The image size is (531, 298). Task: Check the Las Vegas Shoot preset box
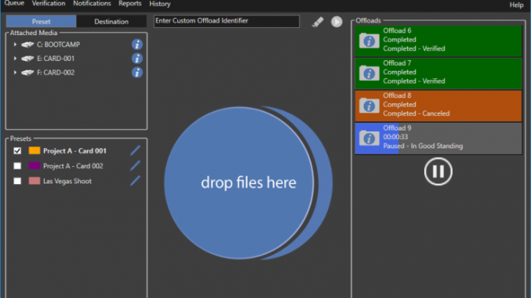pyautogui.click(x=17, y=181)
